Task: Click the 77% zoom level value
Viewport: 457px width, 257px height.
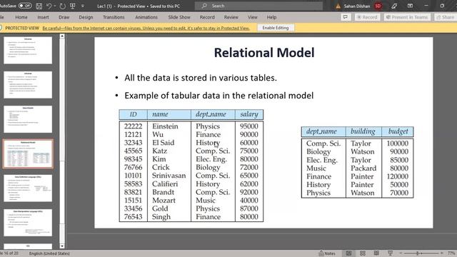Action: tap(451, 253)
